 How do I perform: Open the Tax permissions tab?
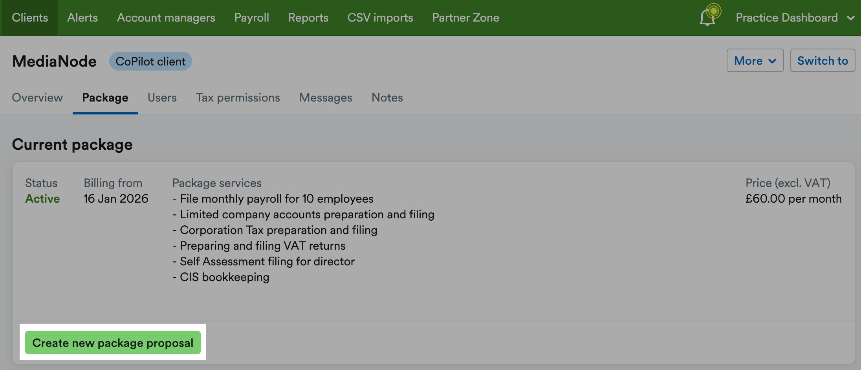pos(238,98)
